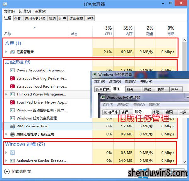Click the TouchPad Driver Helper App icon

click(13, 102)
